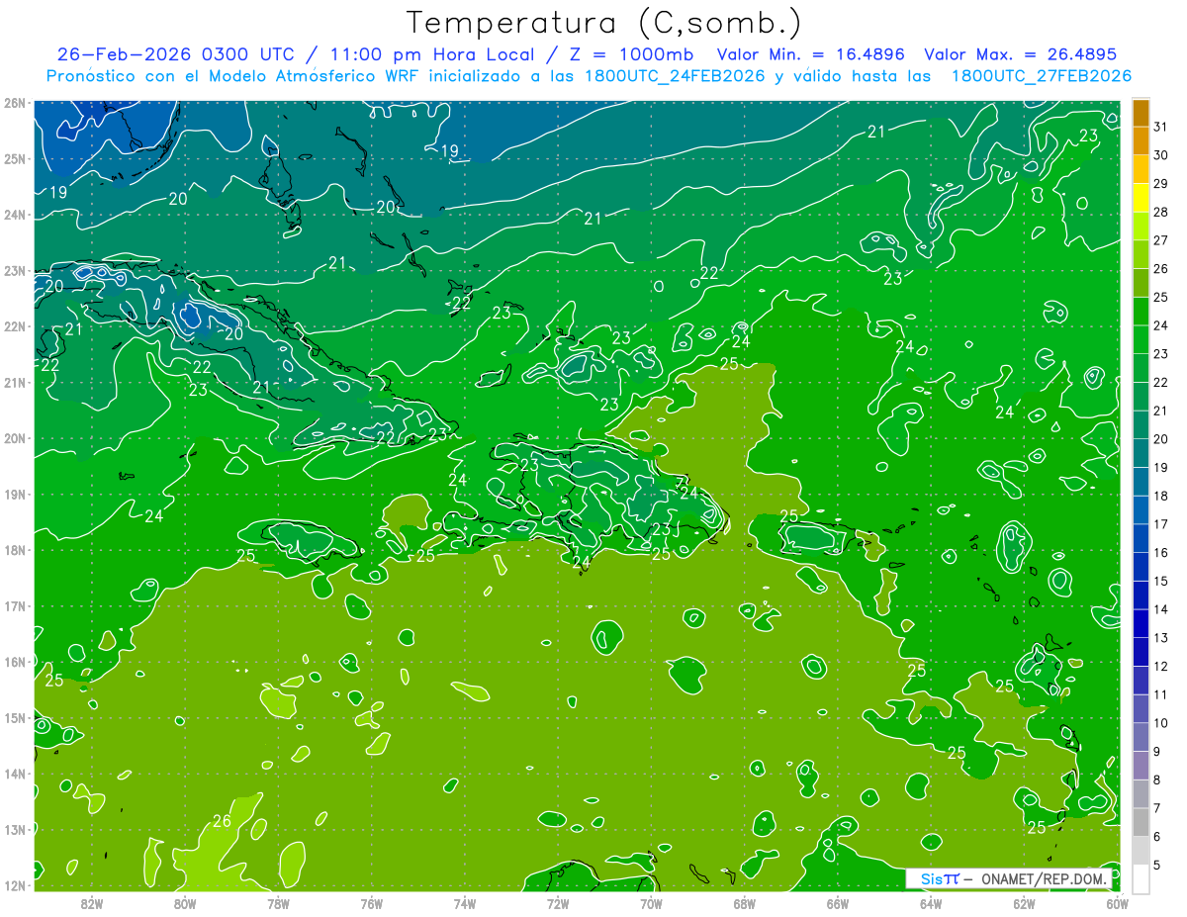
Task: Click the '12N' latitude axis label
Action: pyautogui.click(x=15, y=885)
